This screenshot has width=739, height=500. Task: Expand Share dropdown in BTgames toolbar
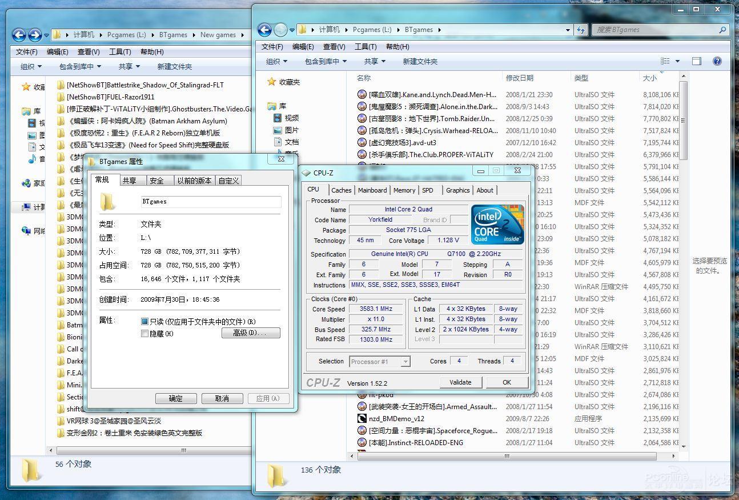375,61
